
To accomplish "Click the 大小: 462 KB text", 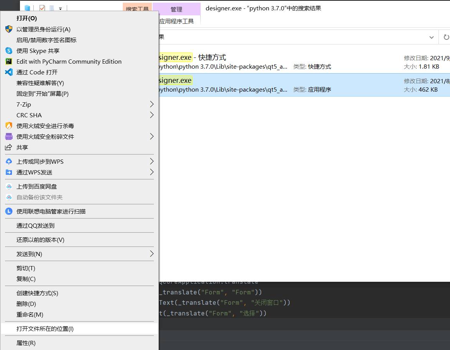I will 421,89.
